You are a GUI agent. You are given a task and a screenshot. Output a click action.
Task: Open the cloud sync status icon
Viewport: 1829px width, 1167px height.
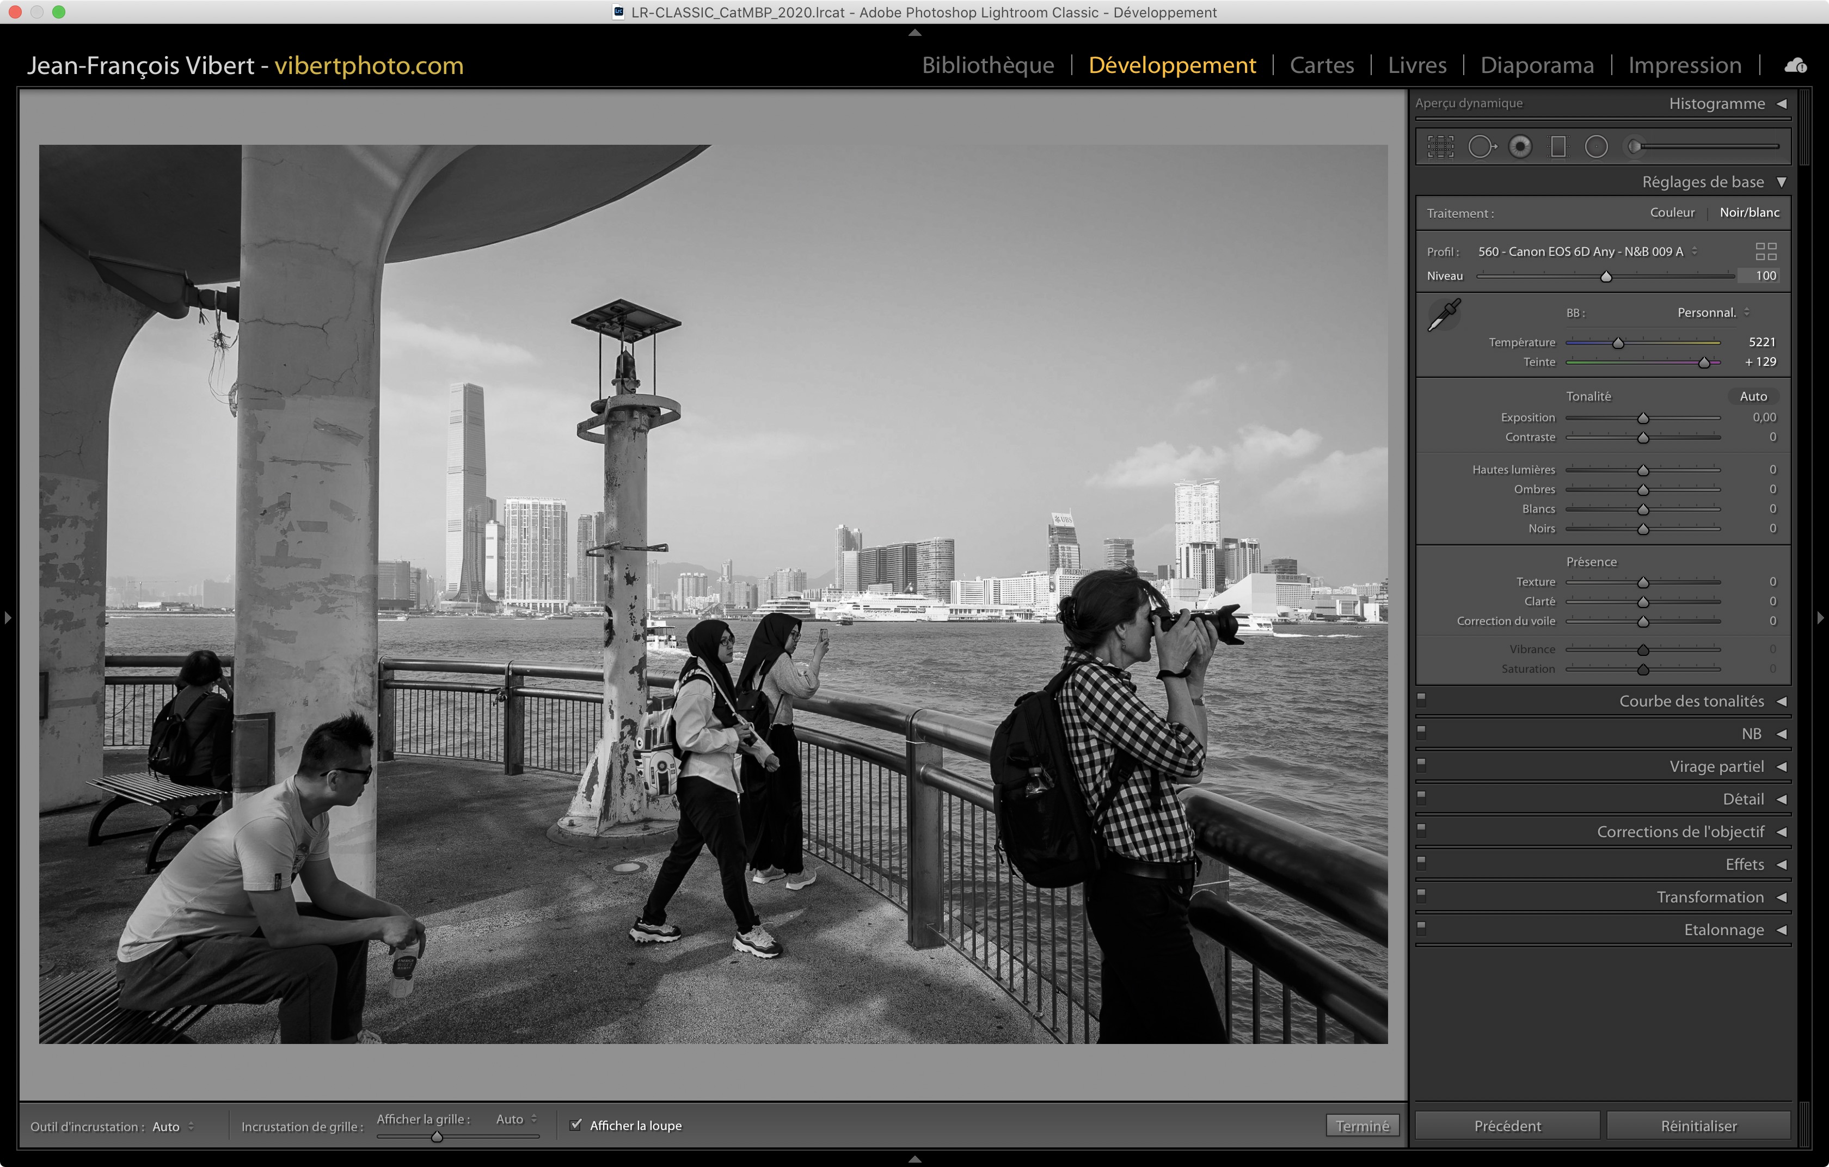click(x=1796, y=66)
